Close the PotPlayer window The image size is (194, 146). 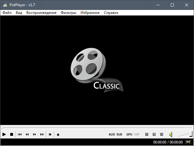187,5
